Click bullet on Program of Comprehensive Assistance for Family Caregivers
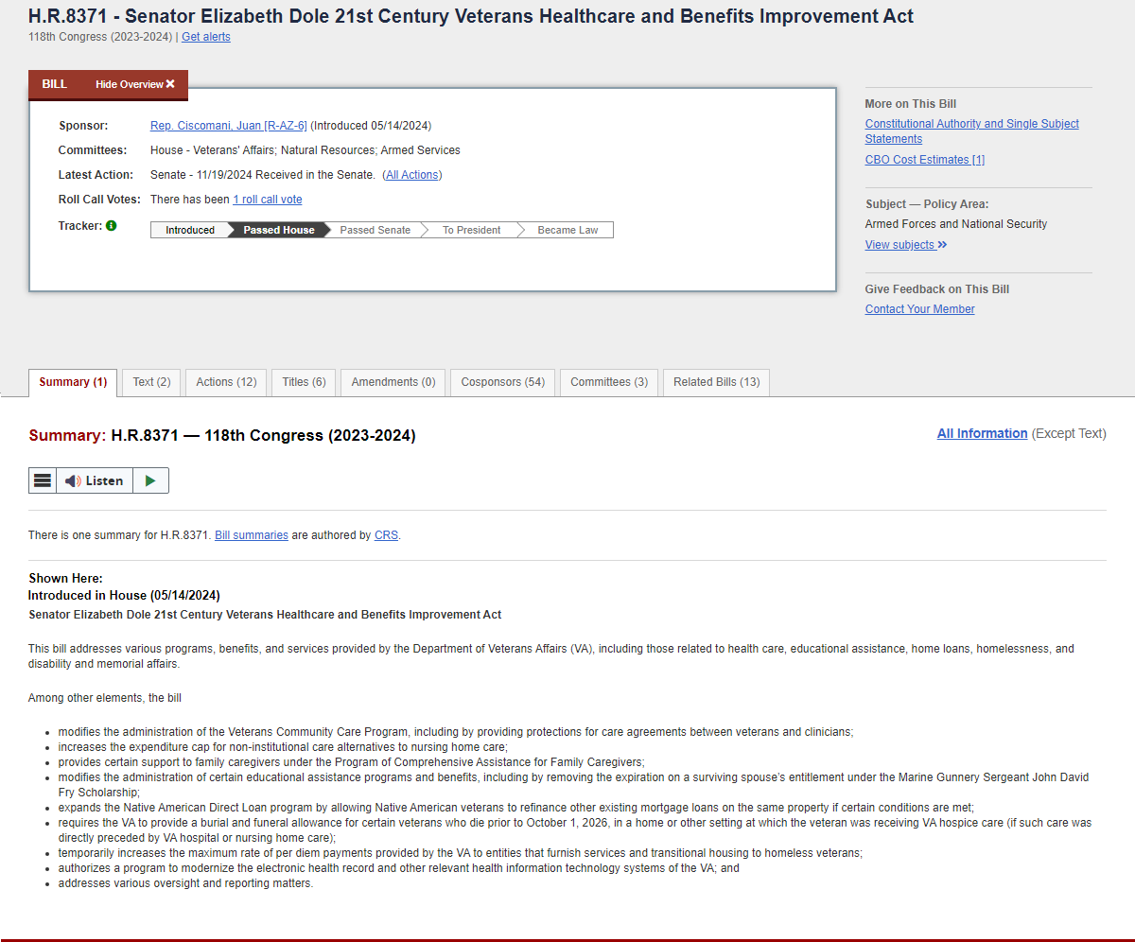The width and height of the screenshot is (1135, 942). click(x=351, y=762)
